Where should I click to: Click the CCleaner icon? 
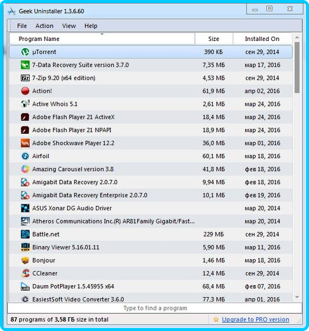25,273
